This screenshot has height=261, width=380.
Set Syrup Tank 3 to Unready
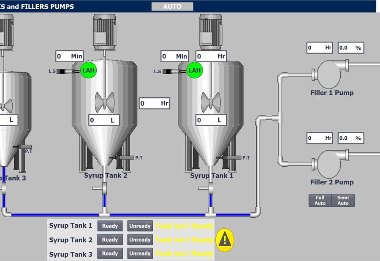(x=140, y=253)
